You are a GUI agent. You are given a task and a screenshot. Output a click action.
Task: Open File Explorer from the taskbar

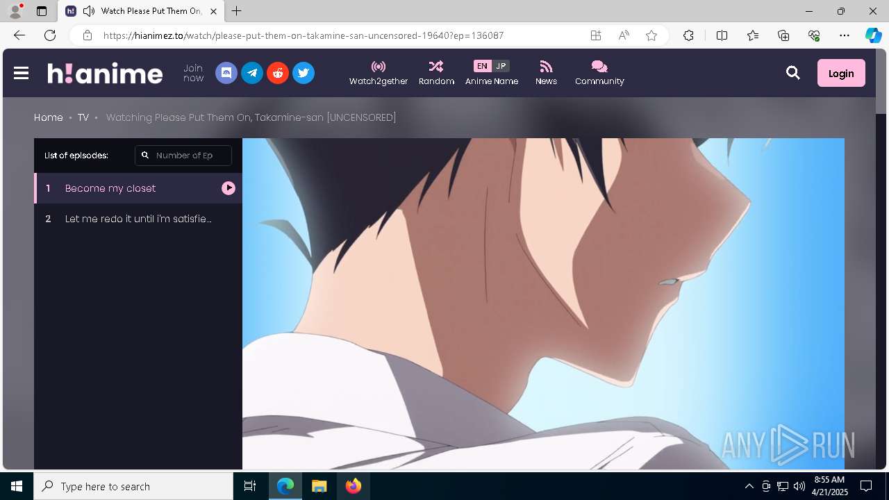[319, 486]
